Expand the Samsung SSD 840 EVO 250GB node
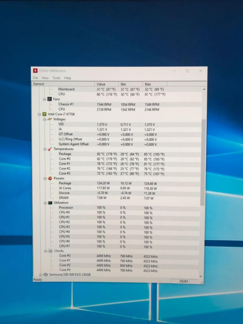This screenshot has width=243, height=324. coord(41,275)
